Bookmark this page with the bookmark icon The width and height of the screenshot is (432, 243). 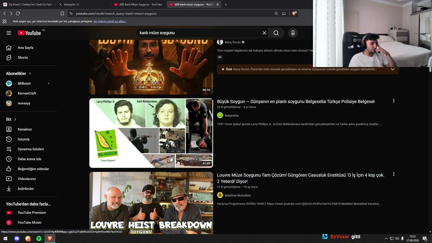click(x=62, y=13)
